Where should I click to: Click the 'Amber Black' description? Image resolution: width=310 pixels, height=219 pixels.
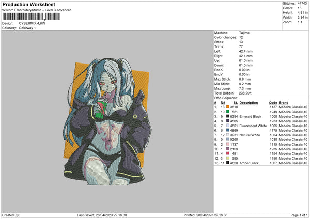click(x=249, y=163)
